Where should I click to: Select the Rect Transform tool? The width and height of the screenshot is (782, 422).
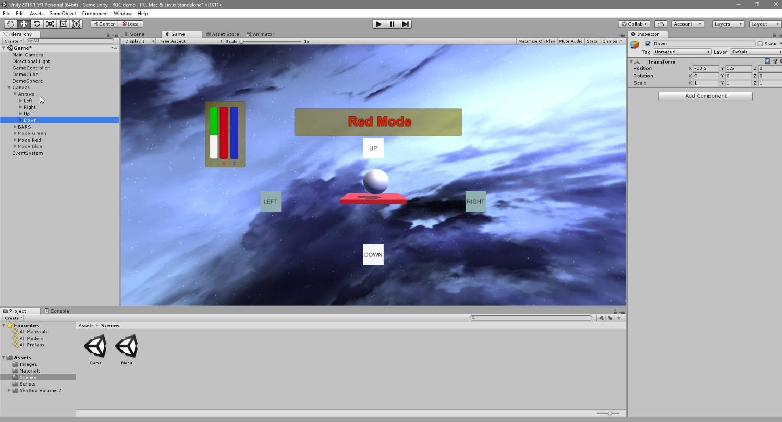click(63, 24)
